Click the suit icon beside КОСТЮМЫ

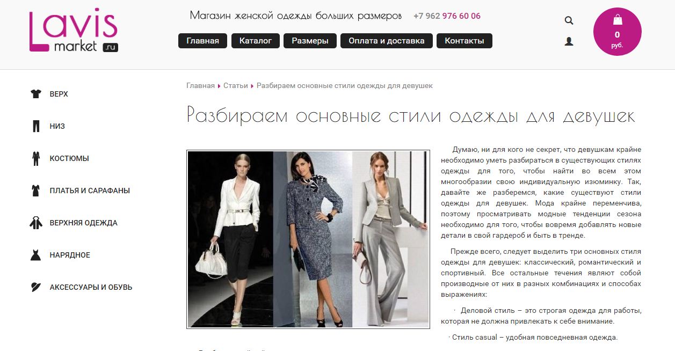(36, 158)
